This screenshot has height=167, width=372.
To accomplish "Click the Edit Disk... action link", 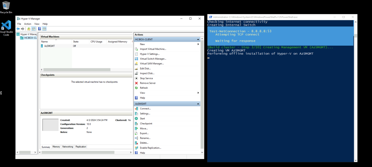I will pos(145,68).
